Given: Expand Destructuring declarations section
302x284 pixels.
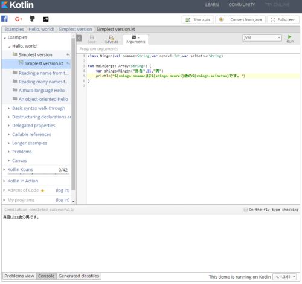Looking at the screenshot, I should (8, 117).
